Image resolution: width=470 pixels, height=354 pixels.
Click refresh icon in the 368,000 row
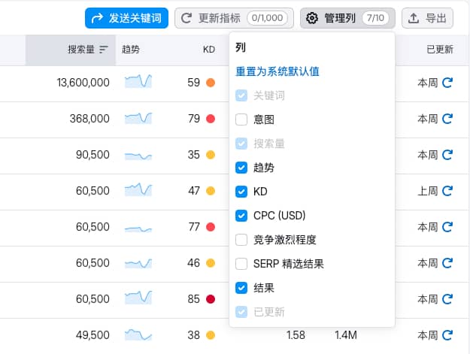[x=447, y=119]
